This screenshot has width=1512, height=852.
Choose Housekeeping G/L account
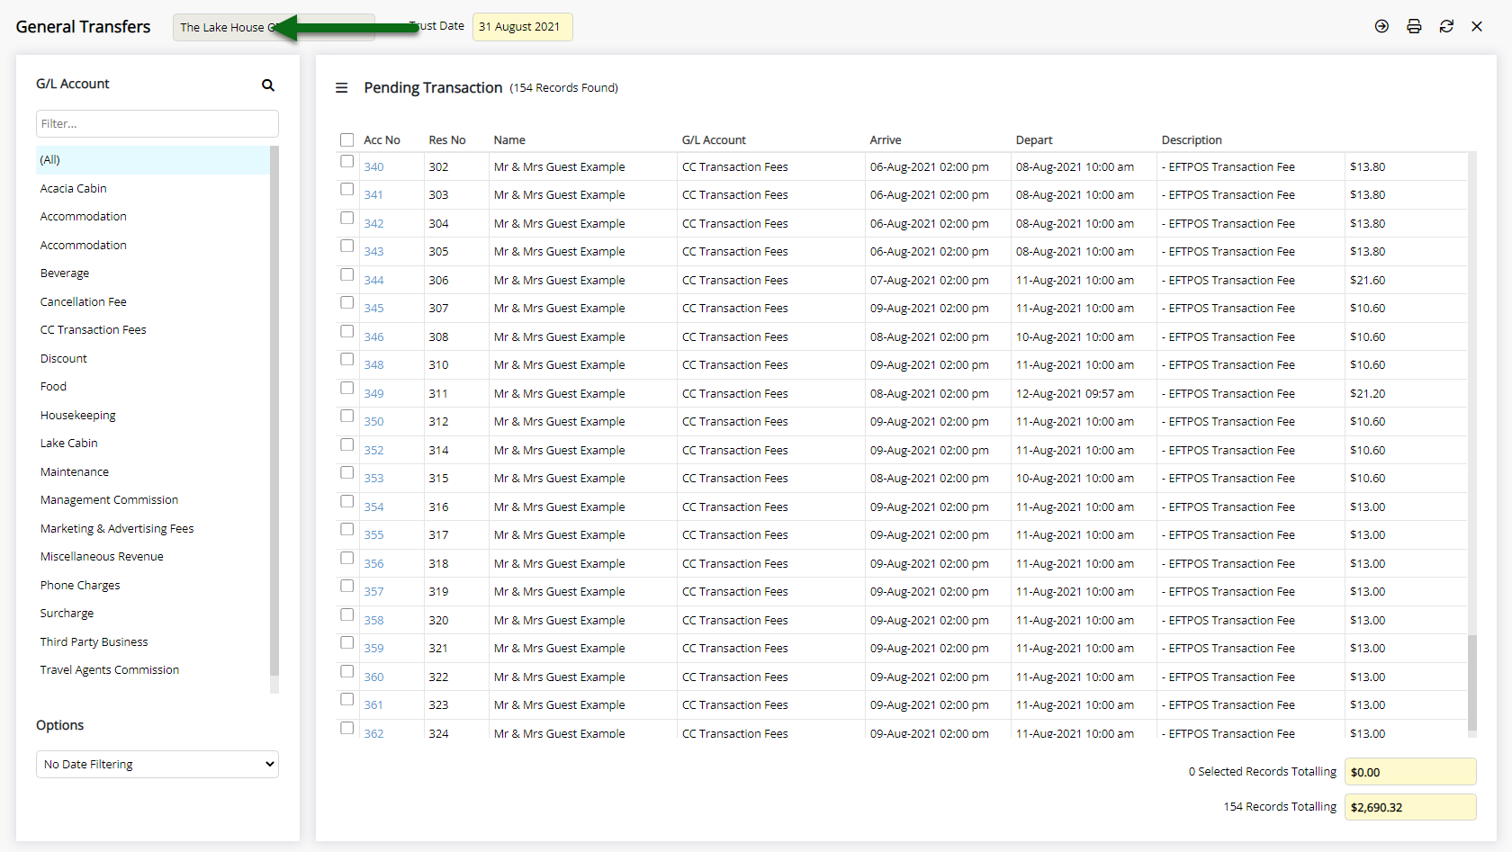coord(77,415)
